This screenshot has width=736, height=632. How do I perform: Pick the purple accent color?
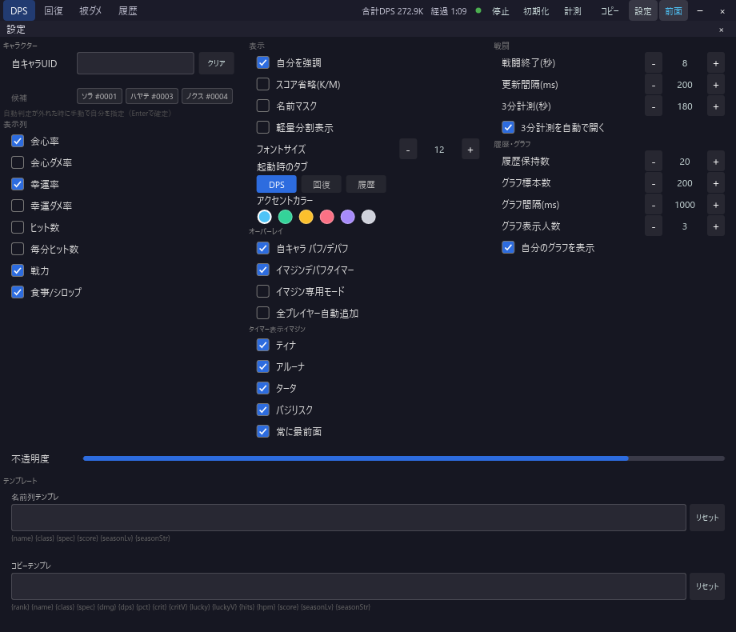coord(347,217)
